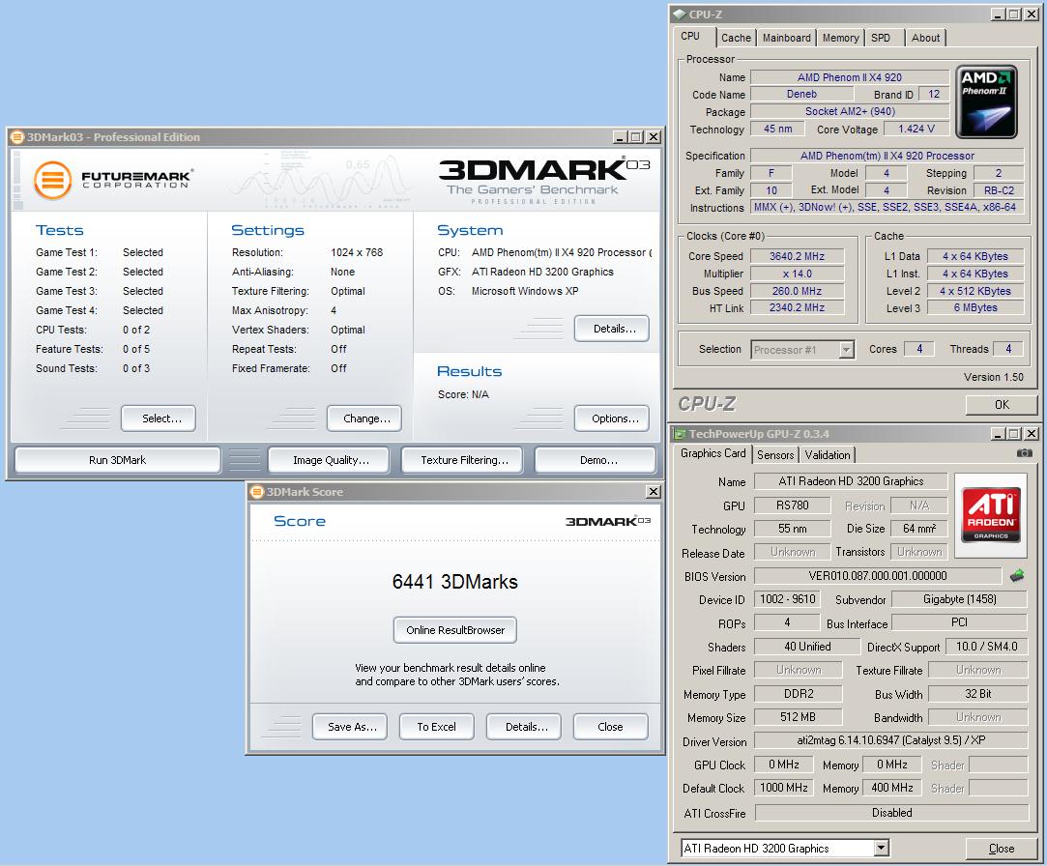Select the CPU tab in CPU-Z

690,36
